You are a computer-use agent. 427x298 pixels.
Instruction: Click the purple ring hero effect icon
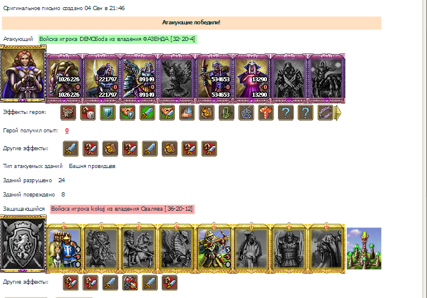pyautogui.click(x=326, y=112)
